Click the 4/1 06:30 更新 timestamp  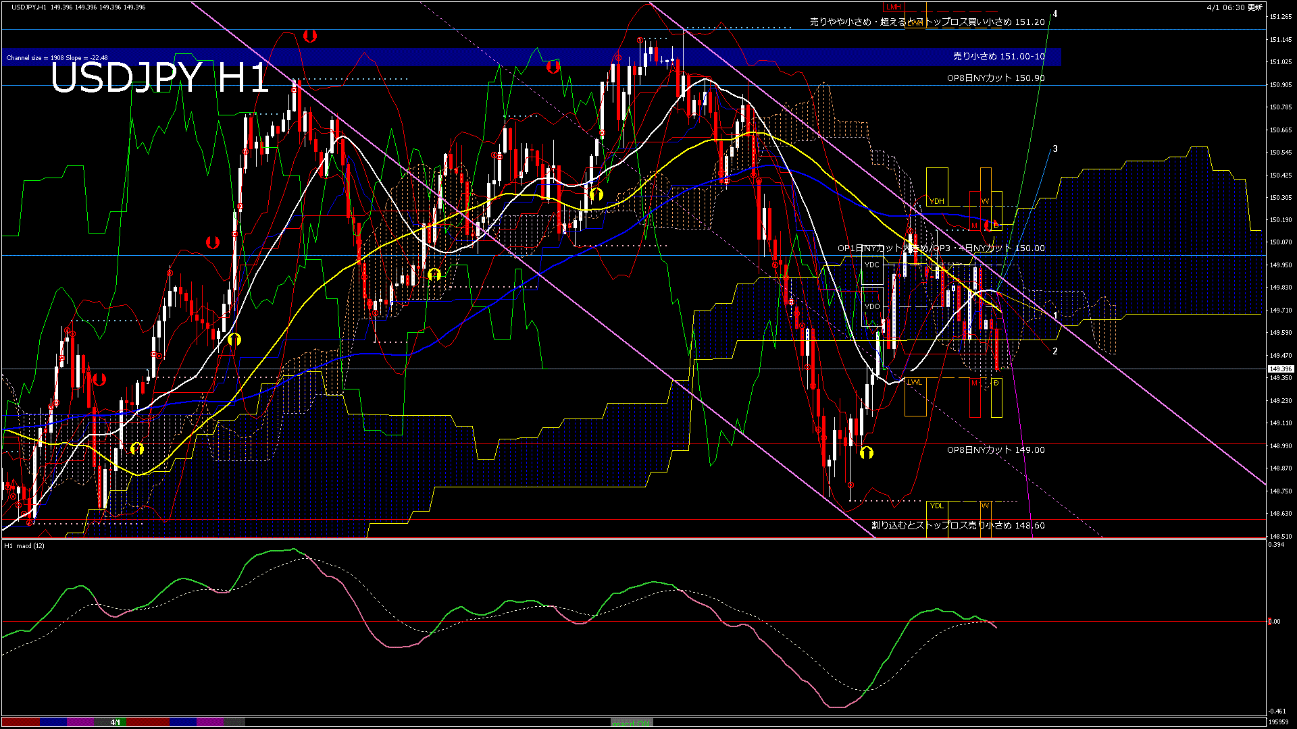coord(1234,7)
